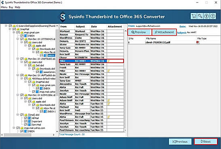Image resolution: width=221 pixels, height=149 pixels.
Task: Toggle the imap.mail.yahoo.com checkbox at bottom
Action: [x=18, y=128]
